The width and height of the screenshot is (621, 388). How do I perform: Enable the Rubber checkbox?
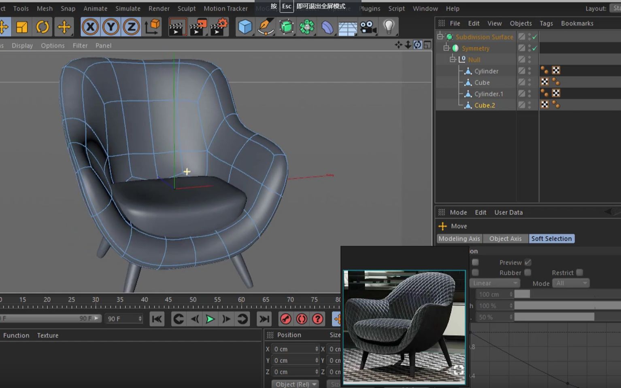pyautogui.click(x=527, y=272)
